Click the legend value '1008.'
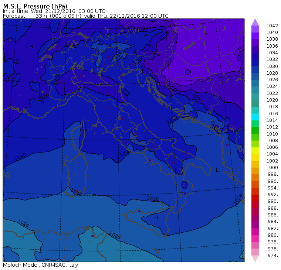The height and width of the screenshot is (270, 281). 273,141
